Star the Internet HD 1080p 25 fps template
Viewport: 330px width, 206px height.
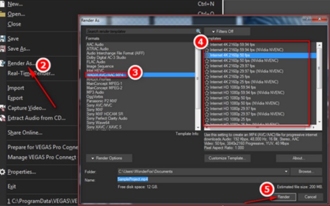[207, 119]
